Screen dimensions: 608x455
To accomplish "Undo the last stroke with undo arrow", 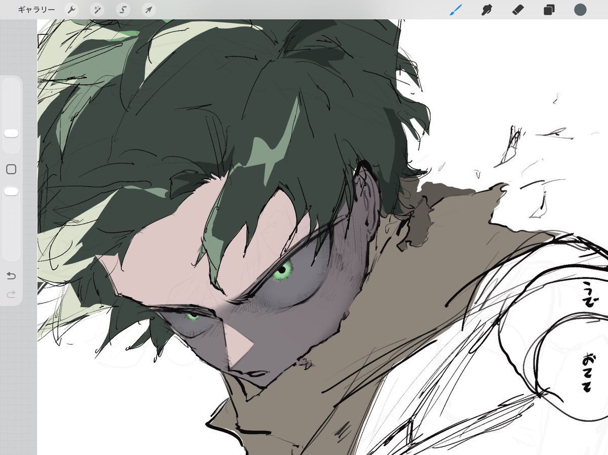I will [x=11, y=276].
